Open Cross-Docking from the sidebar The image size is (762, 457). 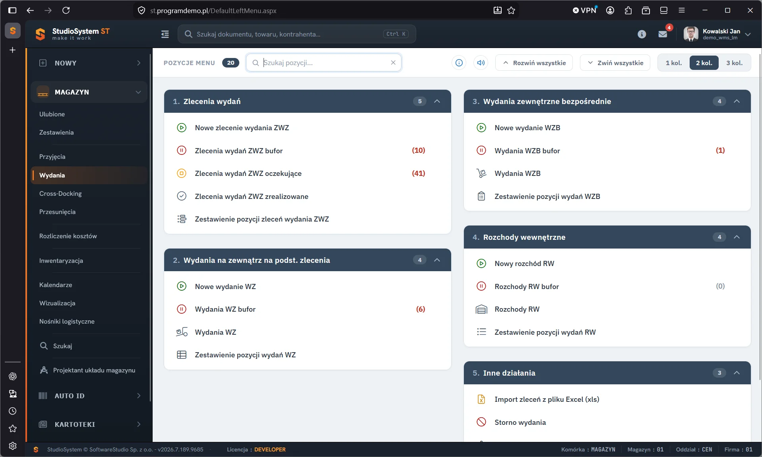(x=60, y=193)
